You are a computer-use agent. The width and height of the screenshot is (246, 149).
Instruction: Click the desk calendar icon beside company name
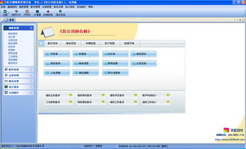click(48, 32)
